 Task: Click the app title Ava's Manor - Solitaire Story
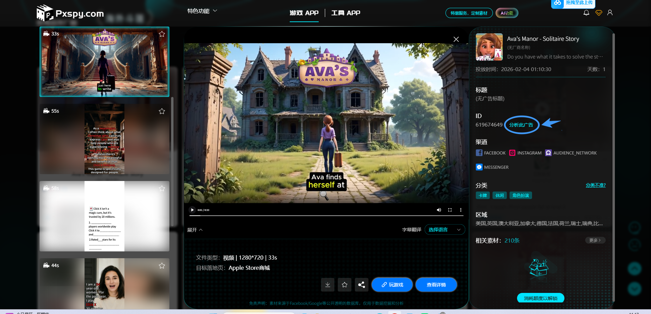pyautogui.click(x=543, y=39)
